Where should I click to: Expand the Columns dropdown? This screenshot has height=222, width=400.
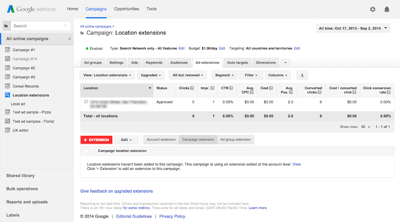click(278, 75)
